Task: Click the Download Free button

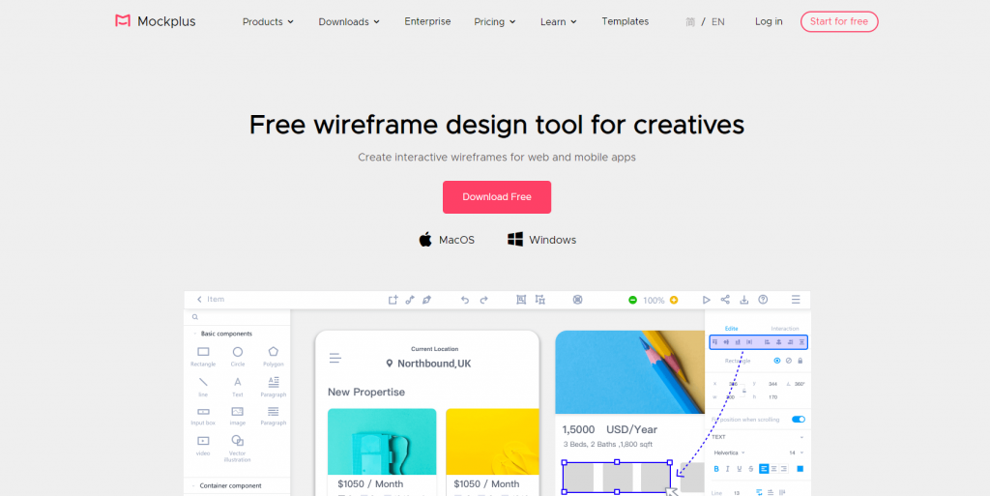Action: 497,197
